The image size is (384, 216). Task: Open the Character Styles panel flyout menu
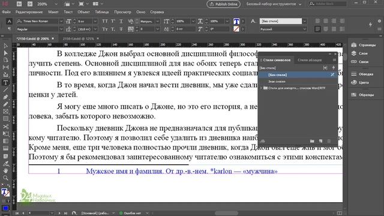click(x=334, y=60)
